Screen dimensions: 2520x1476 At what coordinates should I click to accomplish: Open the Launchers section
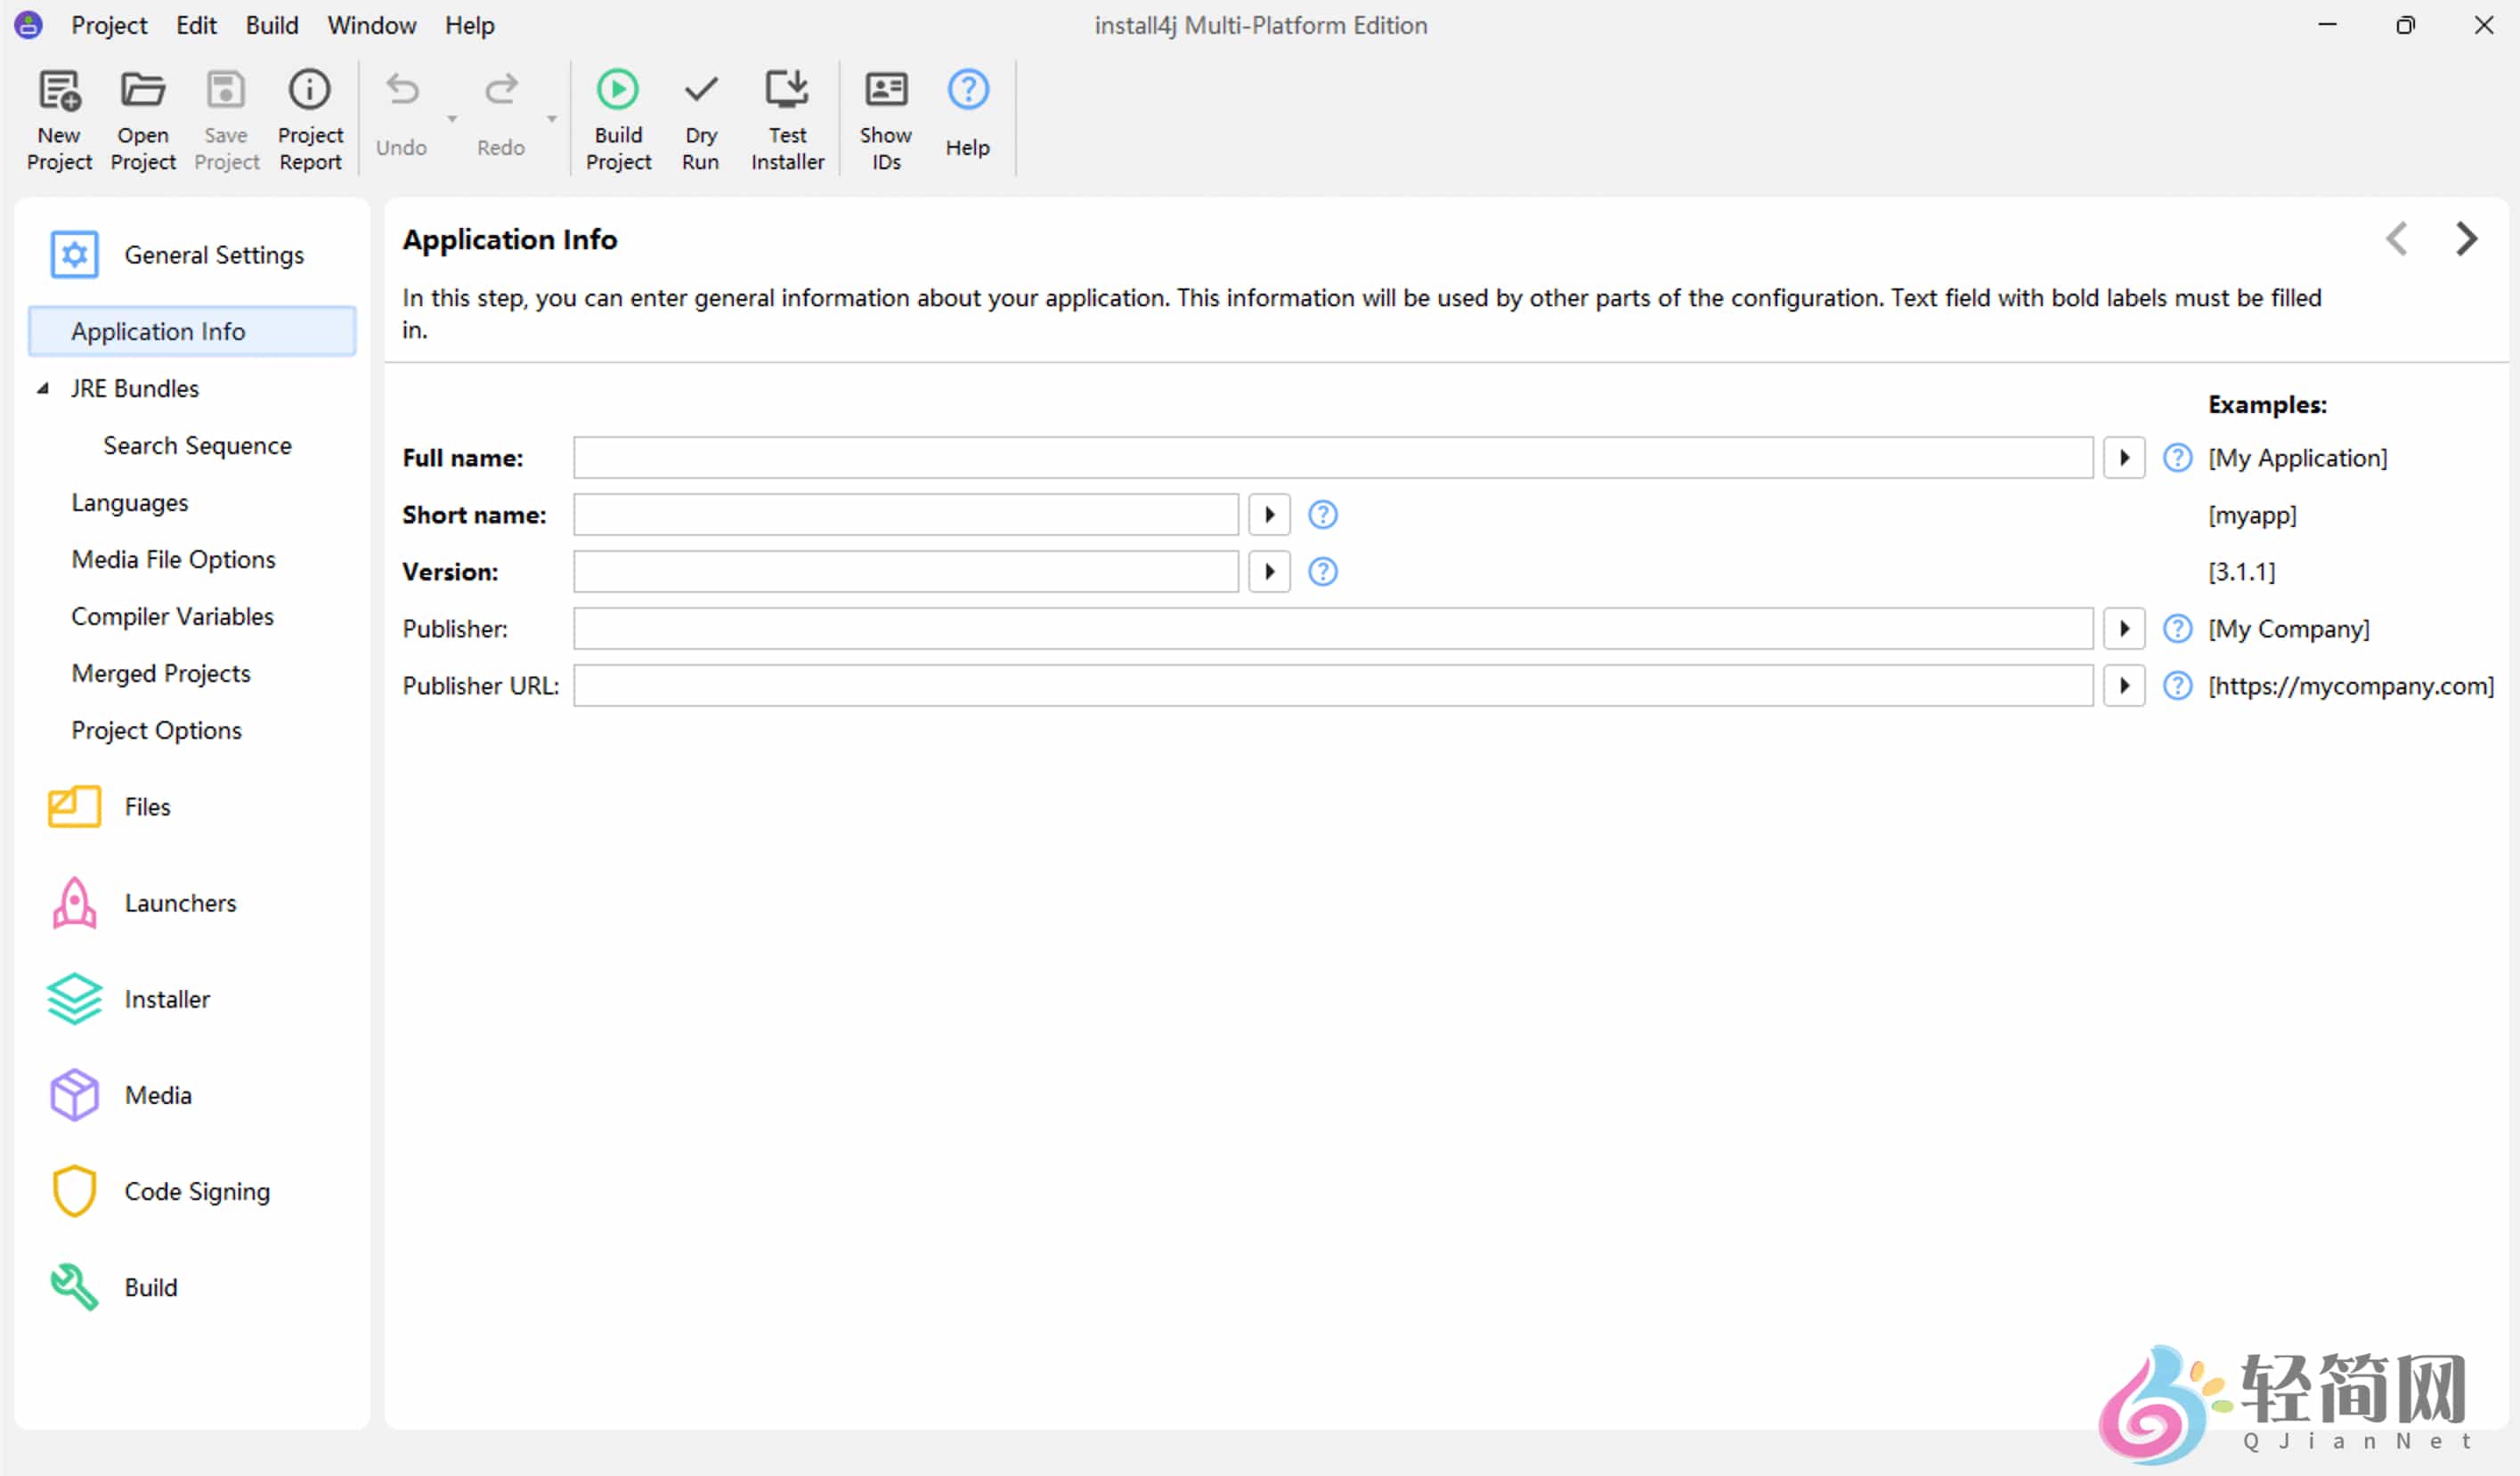tap(143, 902)
